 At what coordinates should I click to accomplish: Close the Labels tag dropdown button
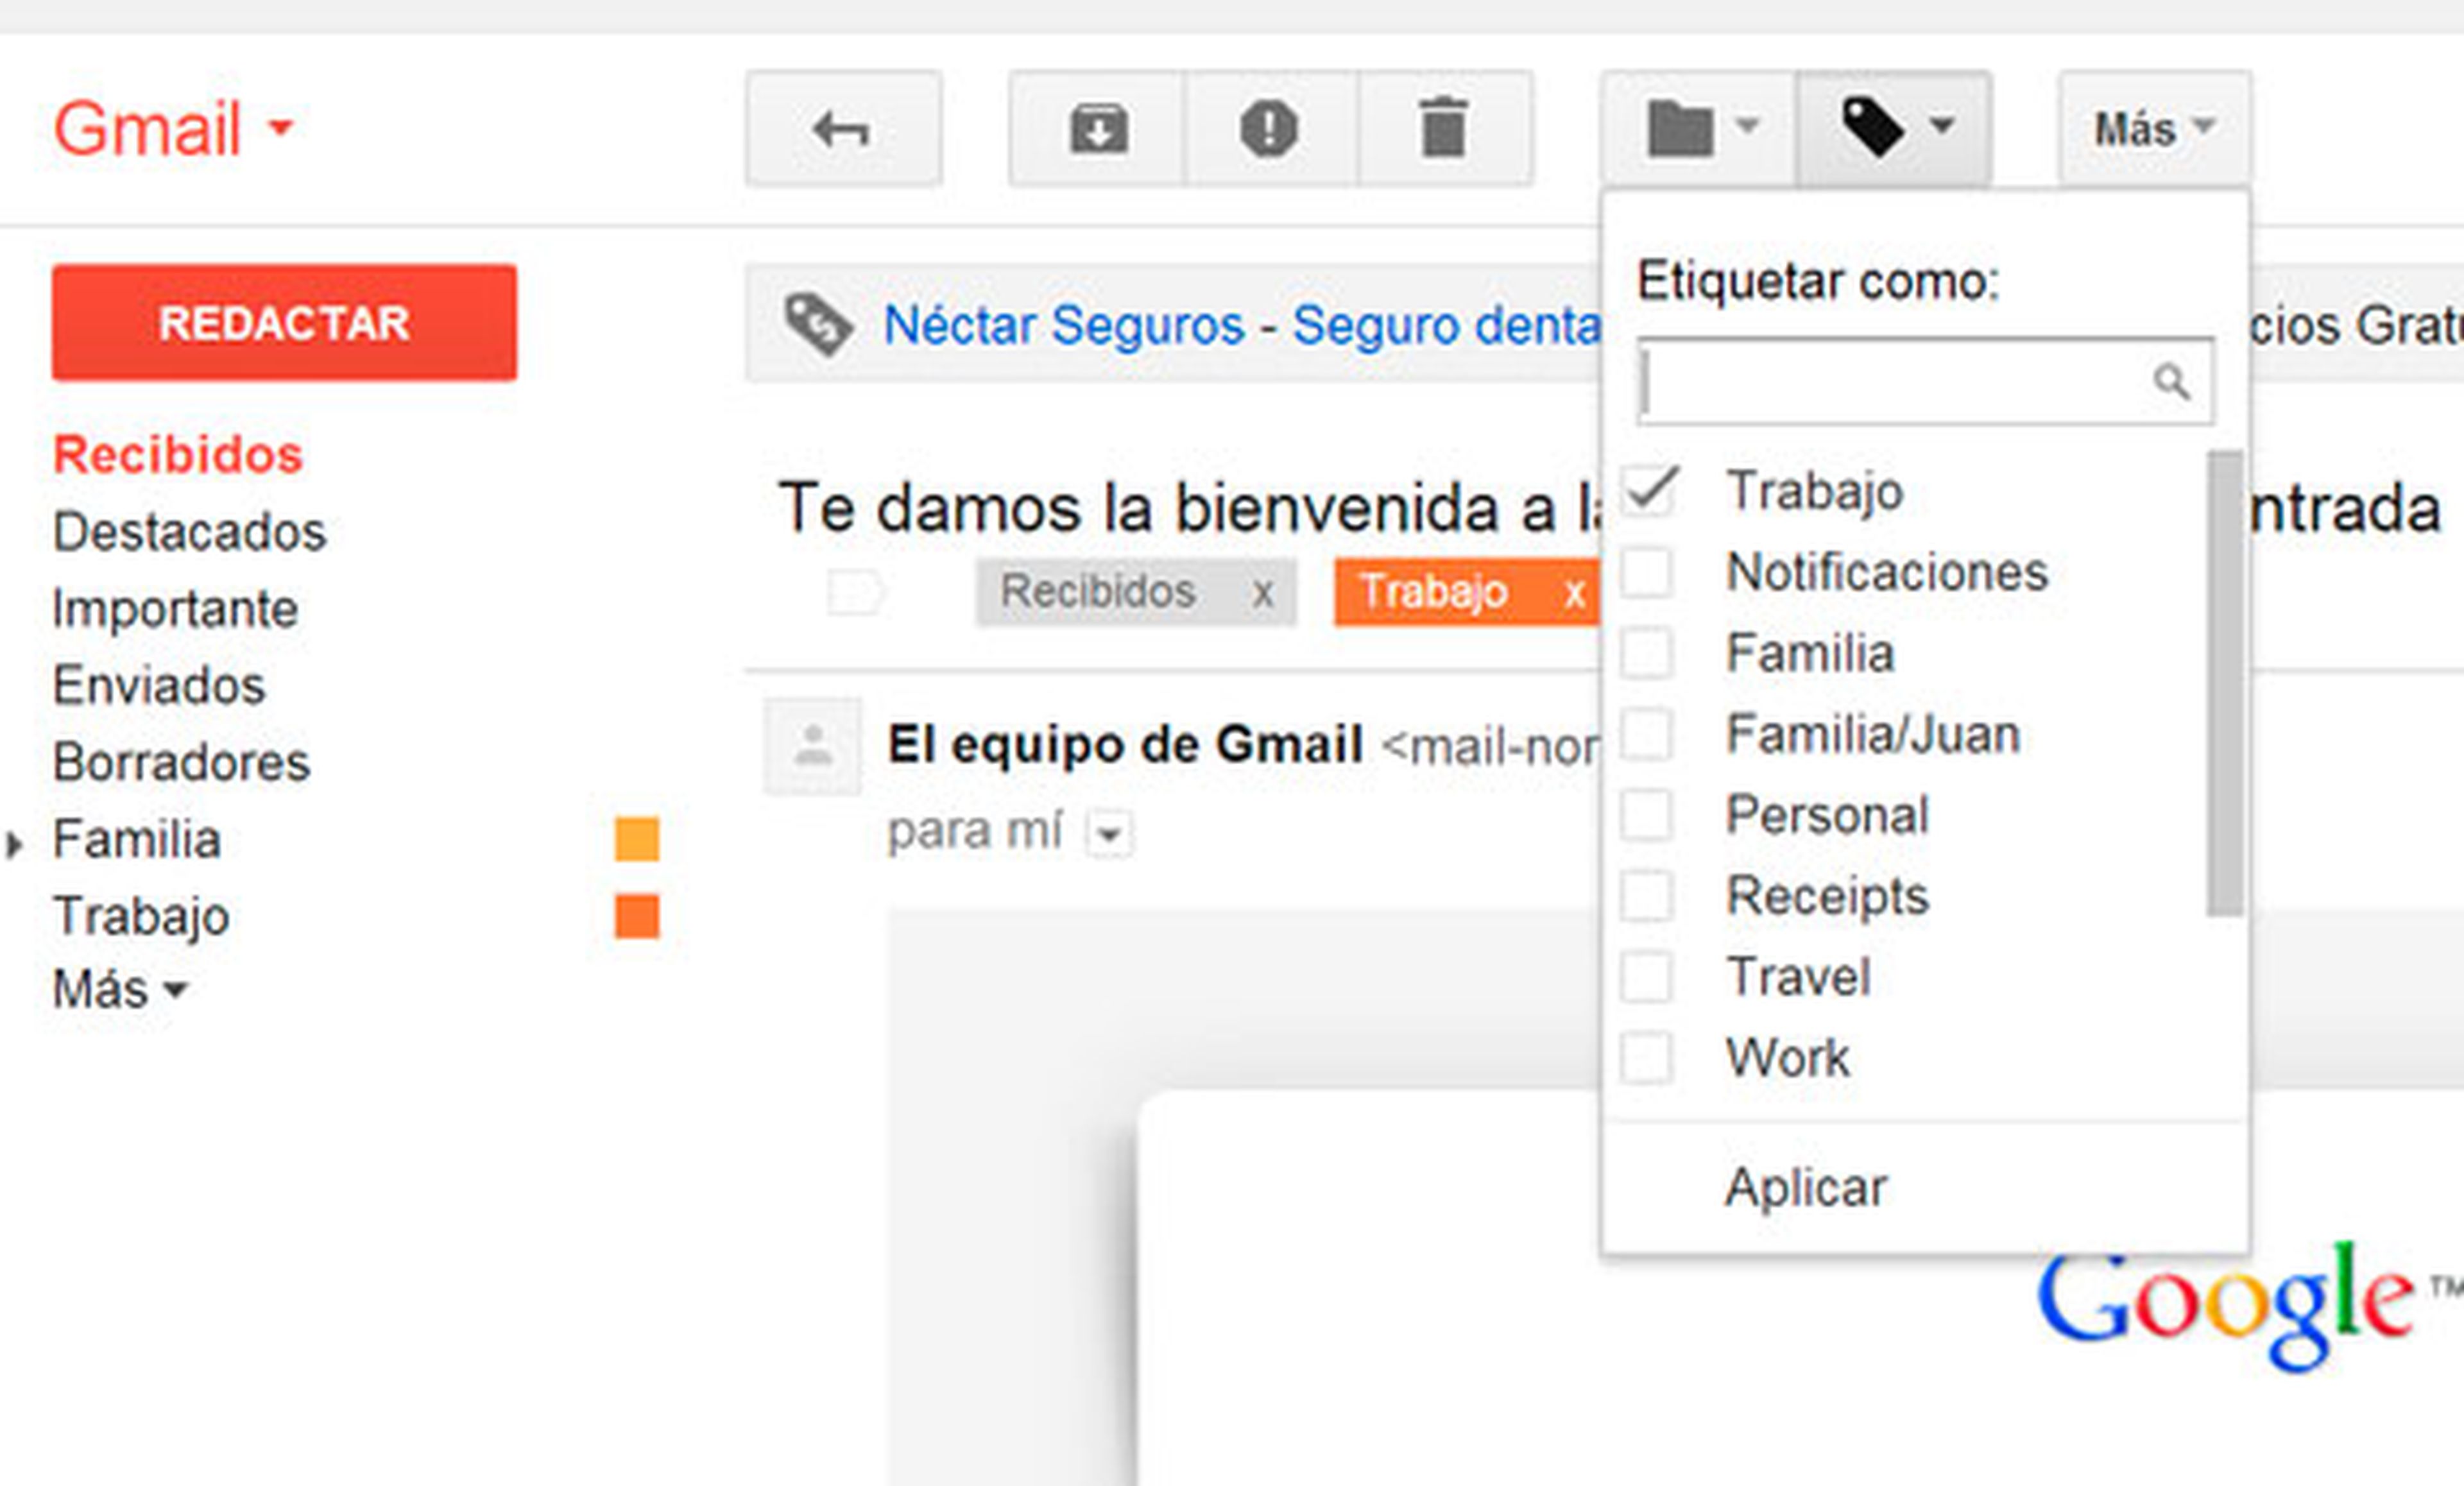coord(1894,129)
